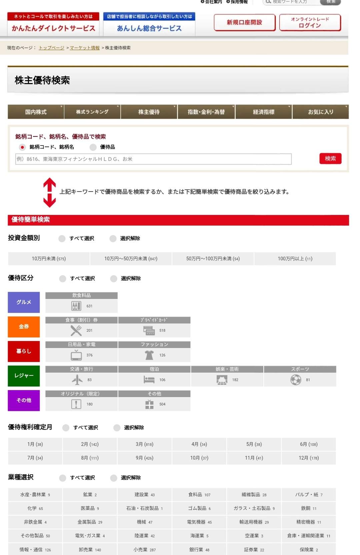Screen dimensions: 360x555
Task: Switch to あんしん総合サービス tab
Action: (149, 24)
